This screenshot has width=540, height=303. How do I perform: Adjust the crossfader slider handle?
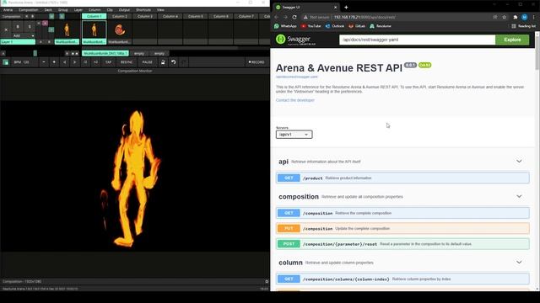click(35, 53)
